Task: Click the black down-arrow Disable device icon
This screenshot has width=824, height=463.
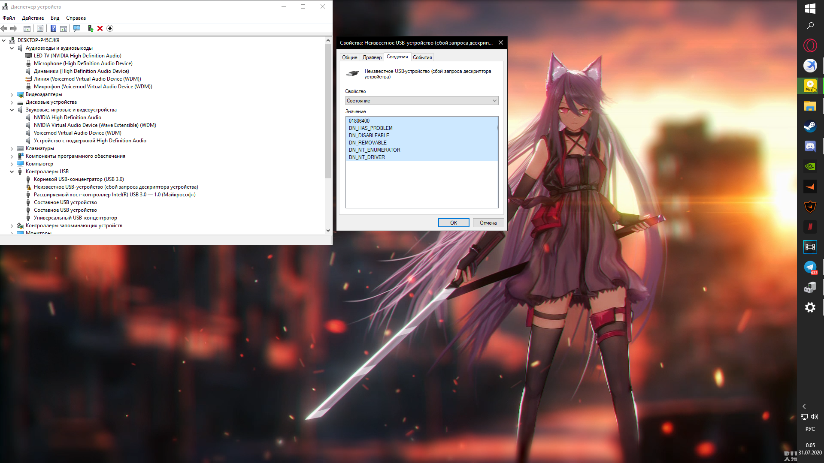Action: pyautogui.click(x=110, y=28)
